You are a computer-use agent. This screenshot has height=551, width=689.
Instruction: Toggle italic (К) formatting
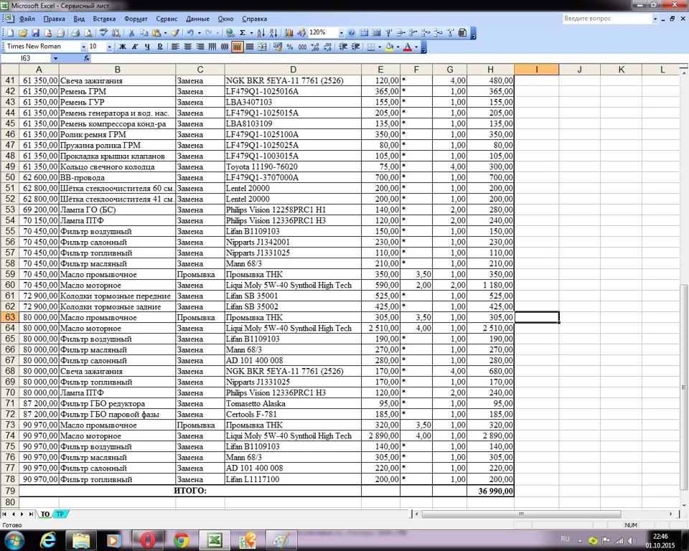(x=135, y=47)
